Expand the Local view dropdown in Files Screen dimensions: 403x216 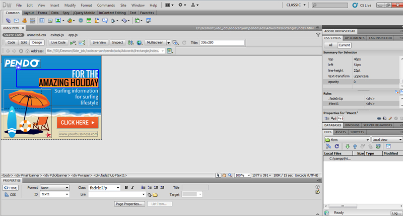[387, 139]
